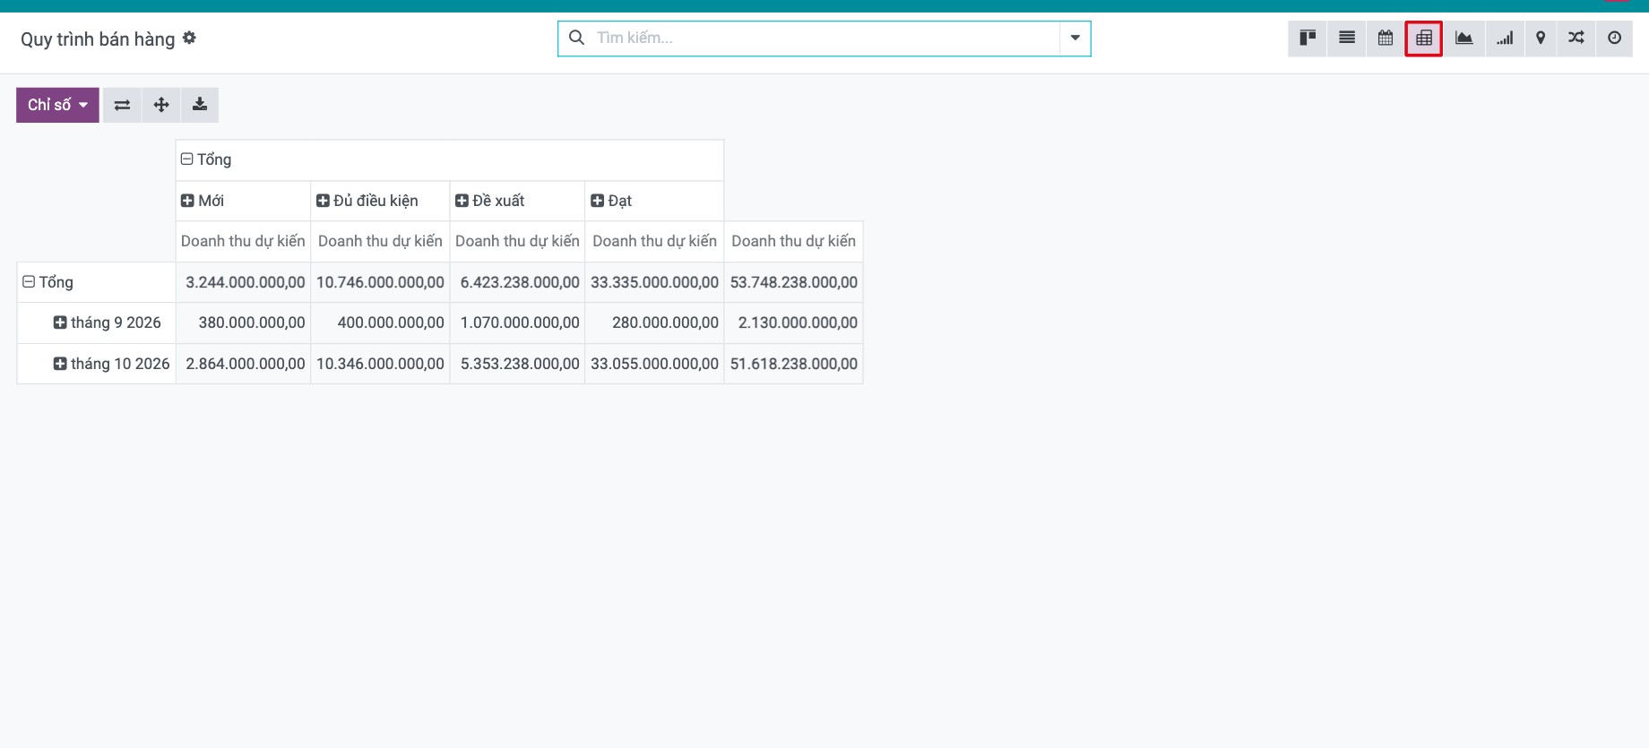This screenshot has width=1649, height=748.
Task: Select the cell 10.346.000.000,00
Action: (380, 364)
